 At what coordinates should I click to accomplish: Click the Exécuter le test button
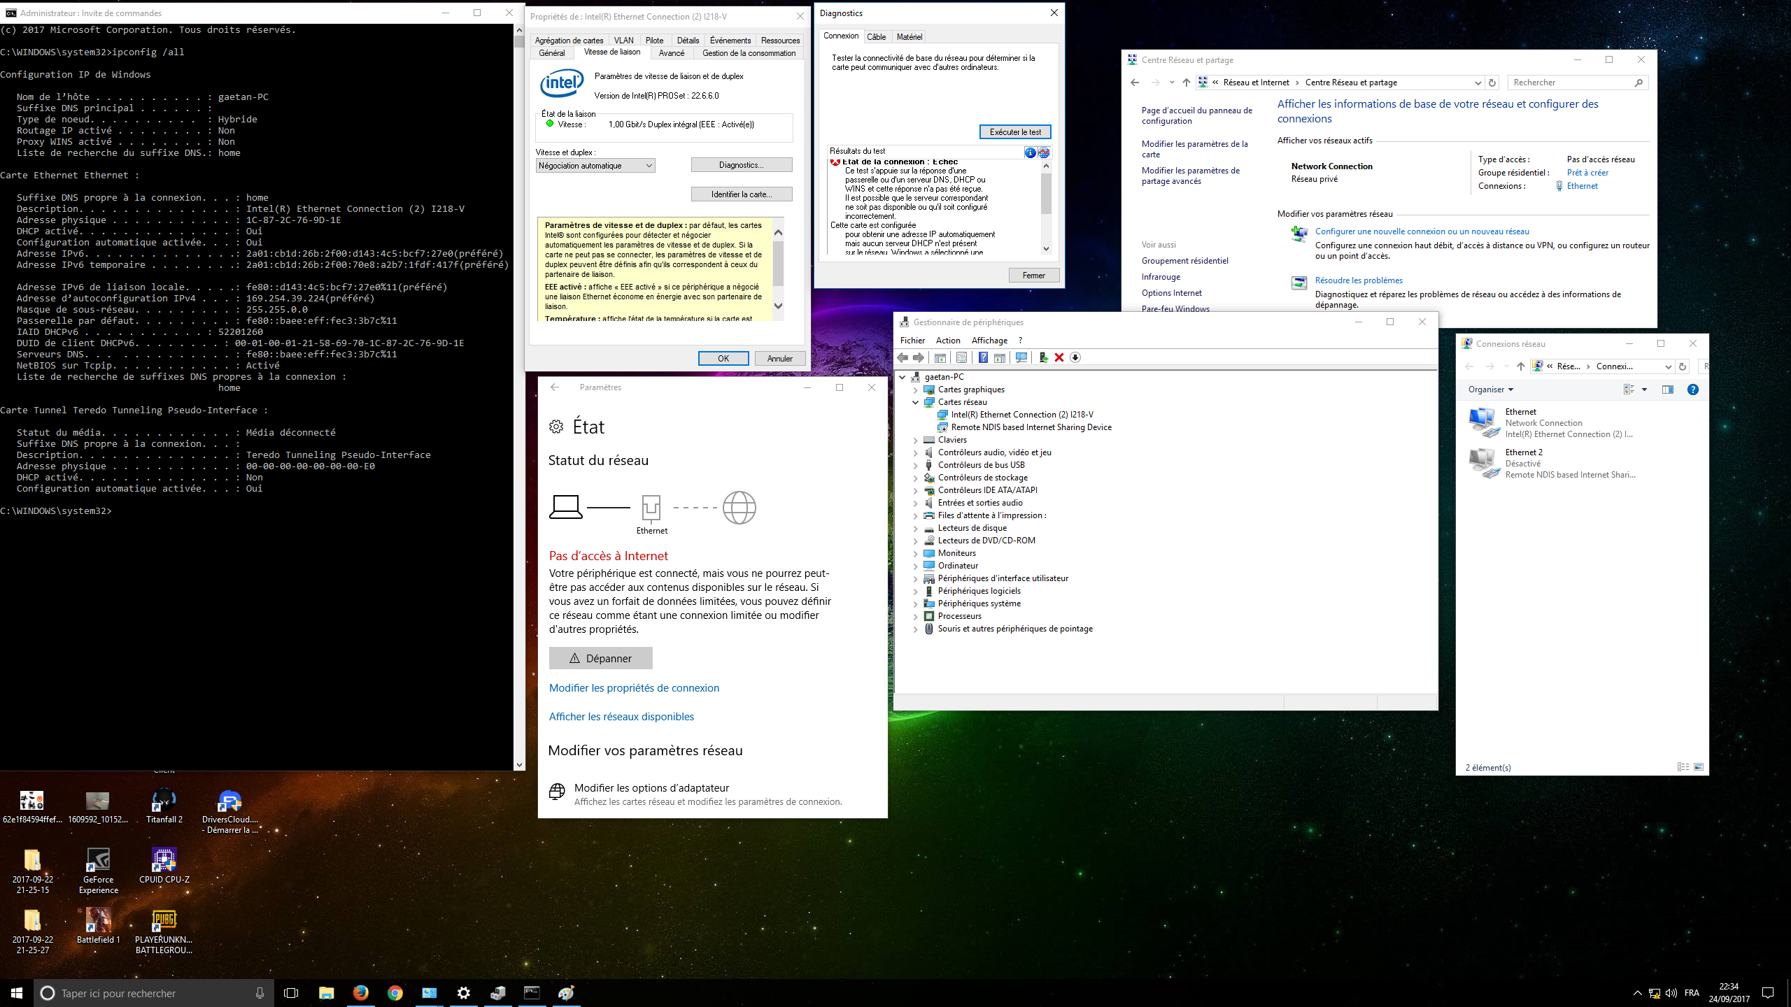[1015, 132]
